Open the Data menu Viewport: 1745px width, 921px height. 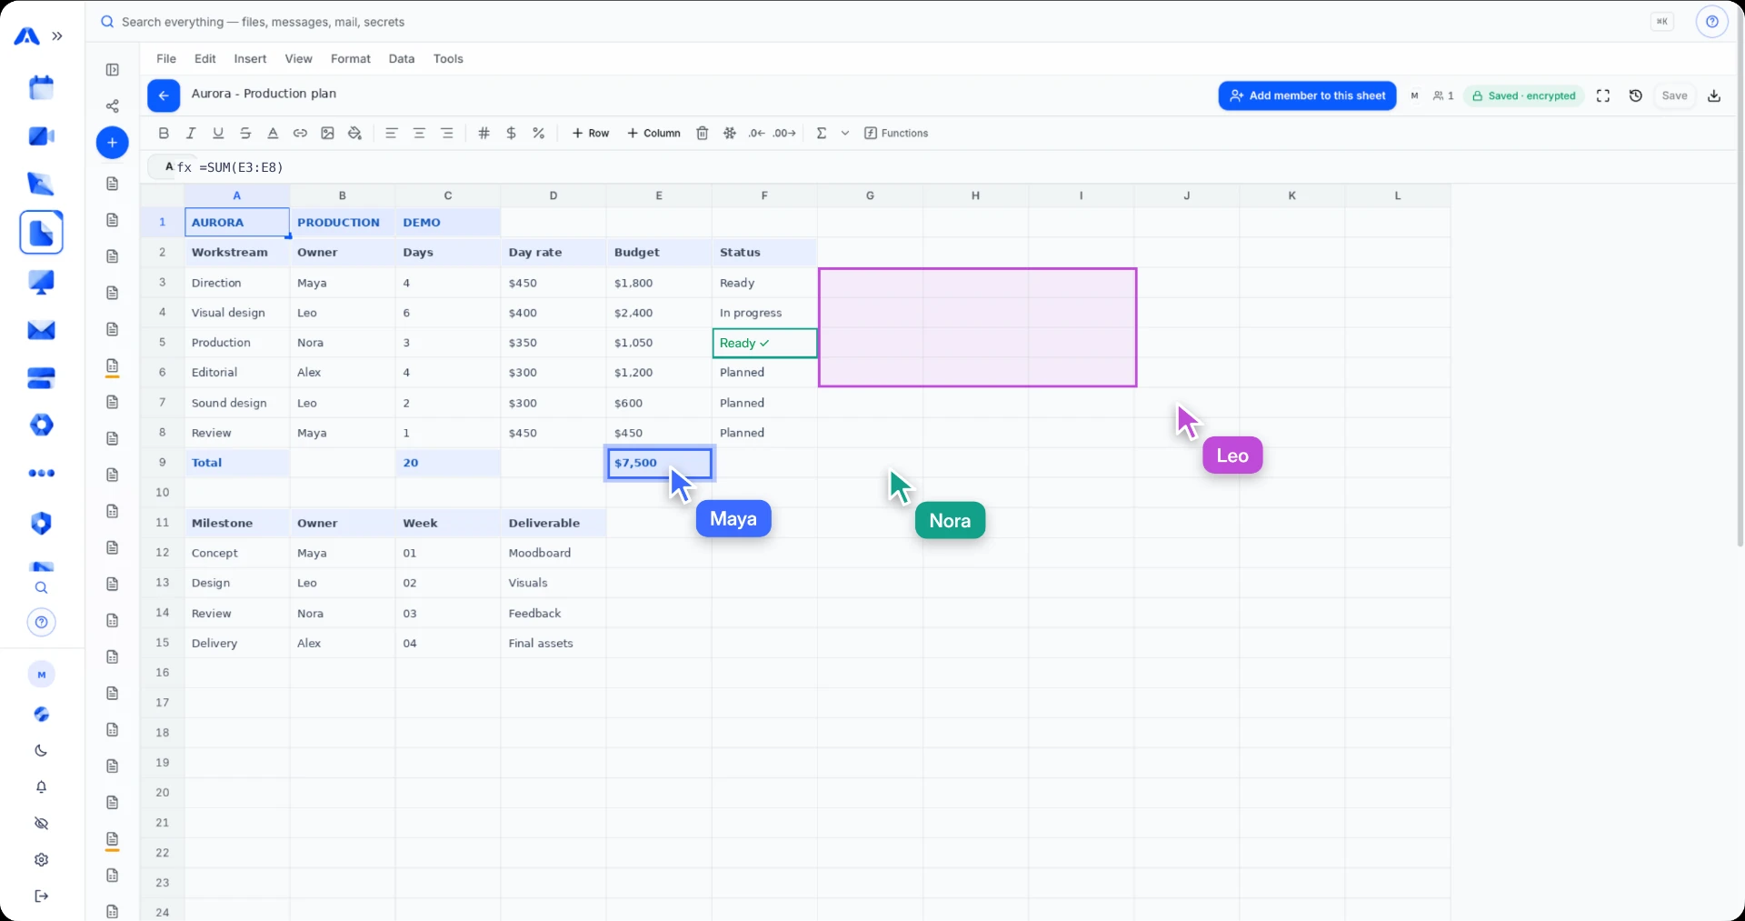[402, 58]
